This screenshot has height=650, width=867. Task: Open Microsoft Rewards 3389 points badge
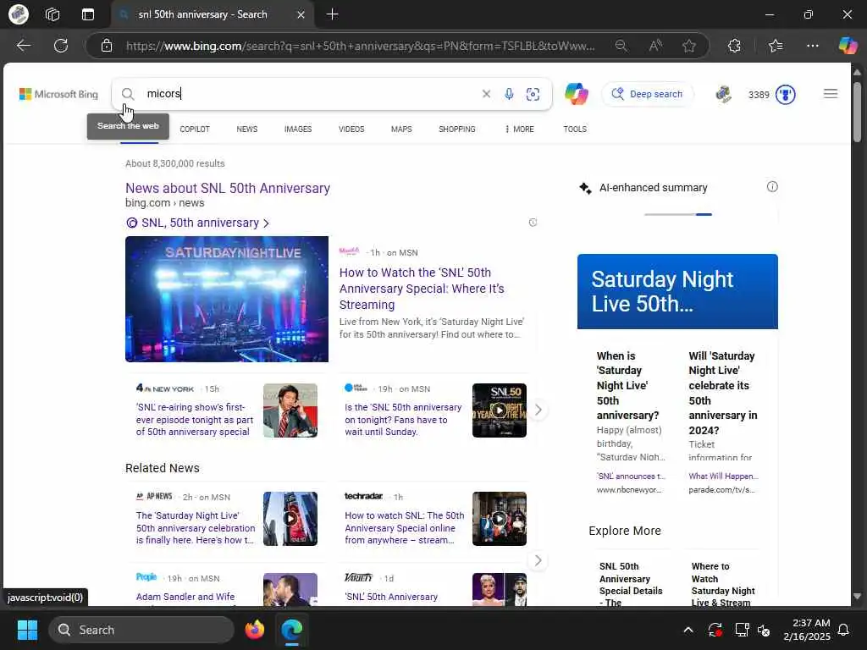tap(772, 95)
